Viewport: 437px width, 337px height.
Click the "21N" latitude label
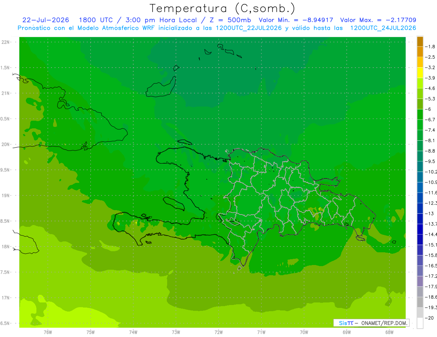point(5,93)
